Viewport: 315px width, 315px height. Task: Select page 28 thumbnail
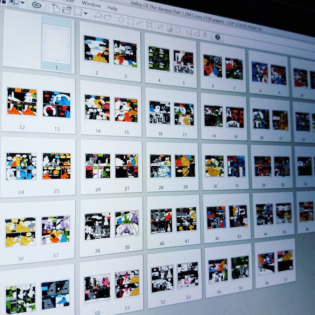[x=160, y=166]
